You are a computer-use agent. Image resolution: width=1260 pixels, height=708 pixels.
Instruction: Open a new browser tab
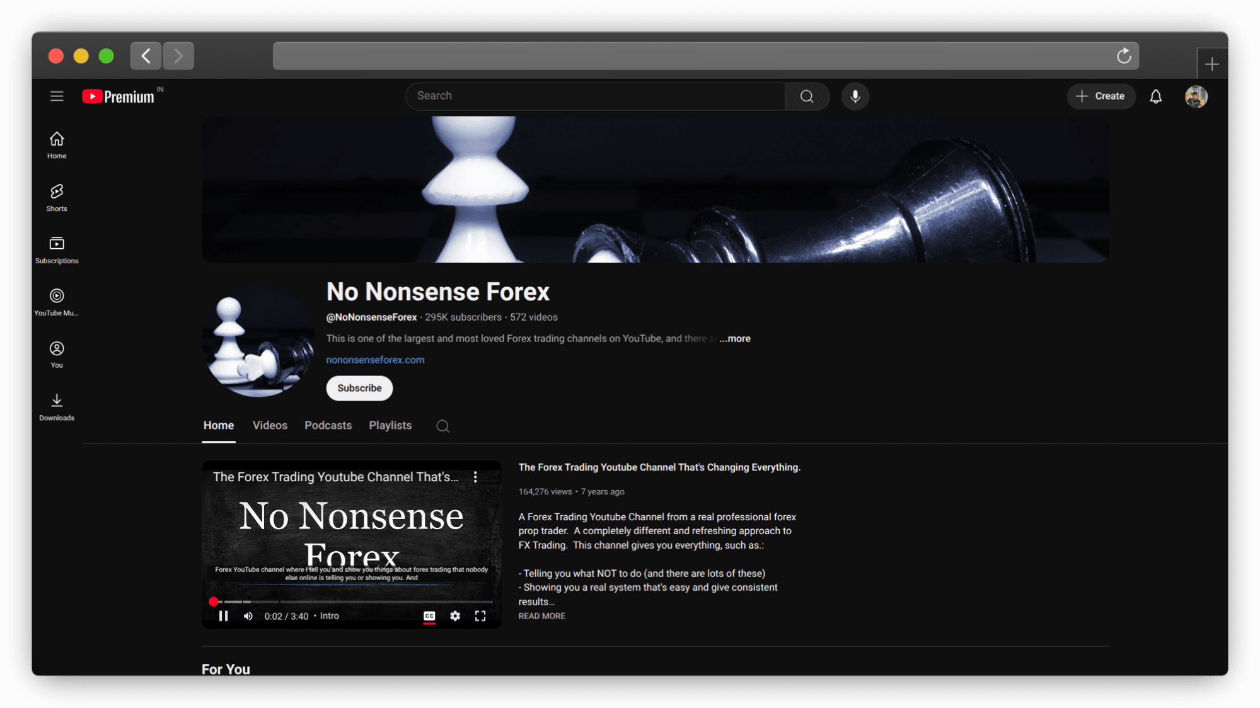pyautogui.click(x=1211, y=64)
